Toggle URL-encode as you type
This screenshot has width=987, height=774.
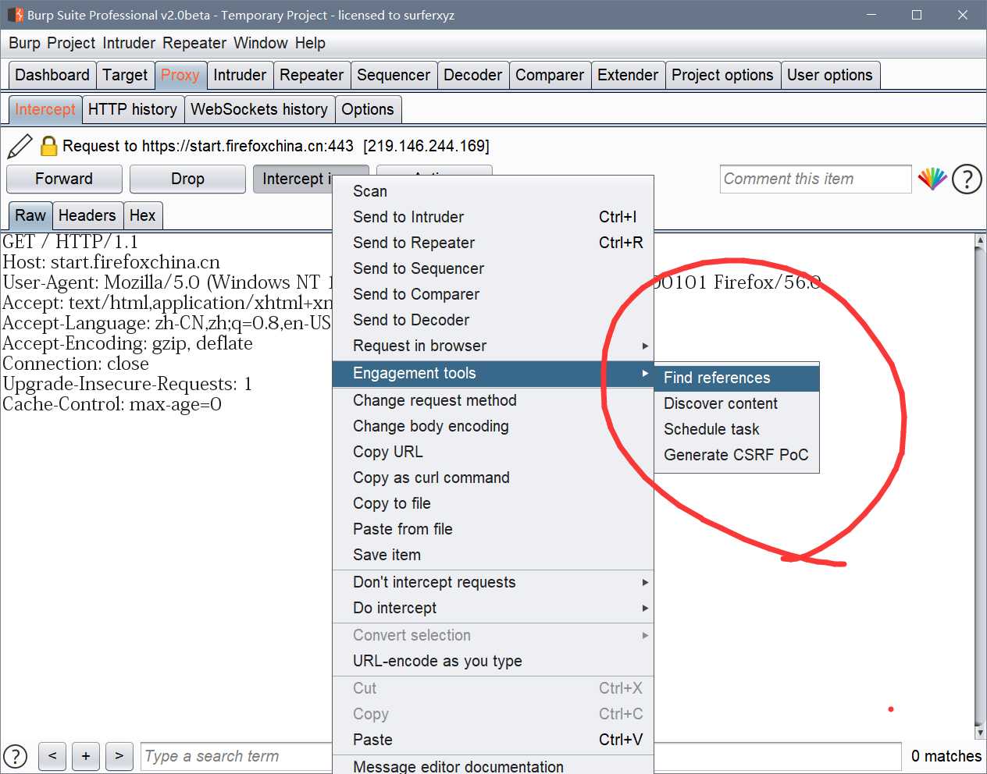493,661
